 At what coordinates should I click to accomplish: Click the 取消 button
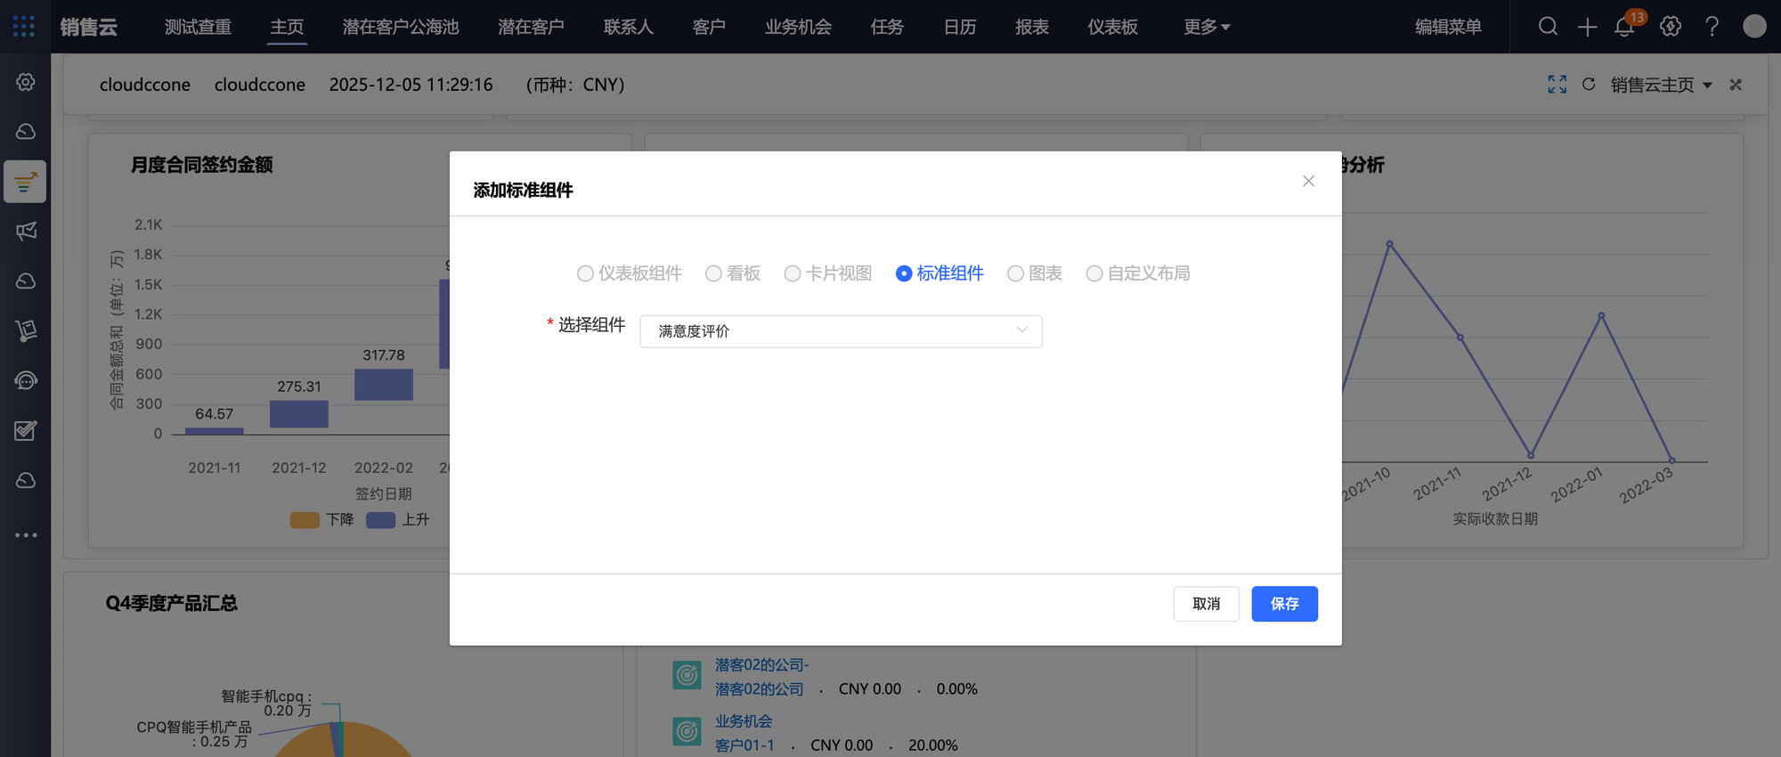(1206, 604)
